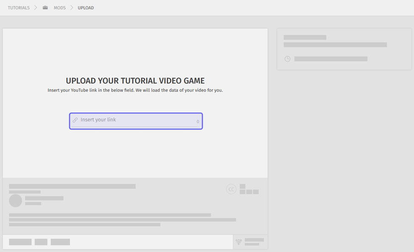414x252 pixels.
Task: Click the clock icon in the side panel
Action: [x=287, y=59]
